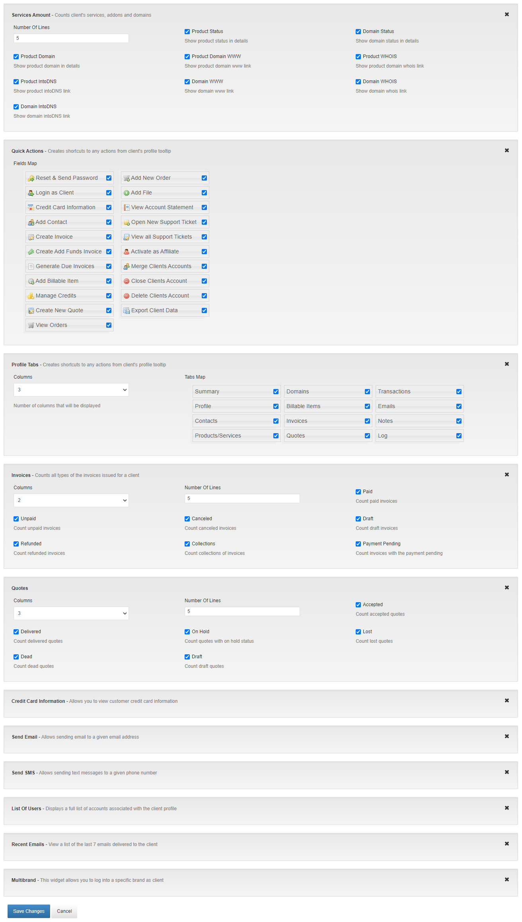
Task: Open the Profile Tabs Columns dropdown
Action: [71, 390]
